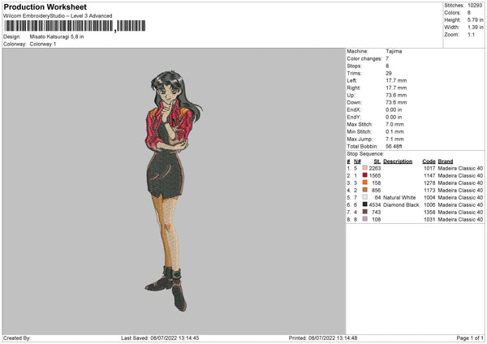This screenshot has width=487, height=344.
Task: Click the tan color swatch for code 1173
Action: pos(364,190)
